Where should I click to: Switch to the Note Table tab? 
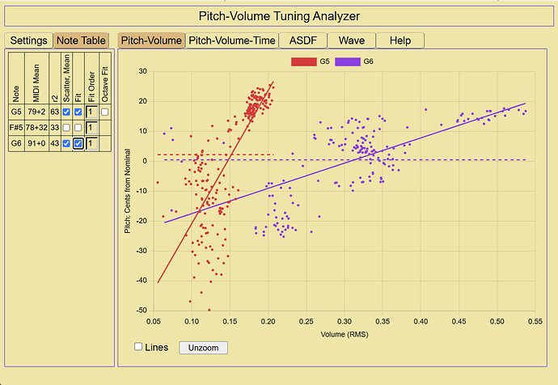point(81,40)
